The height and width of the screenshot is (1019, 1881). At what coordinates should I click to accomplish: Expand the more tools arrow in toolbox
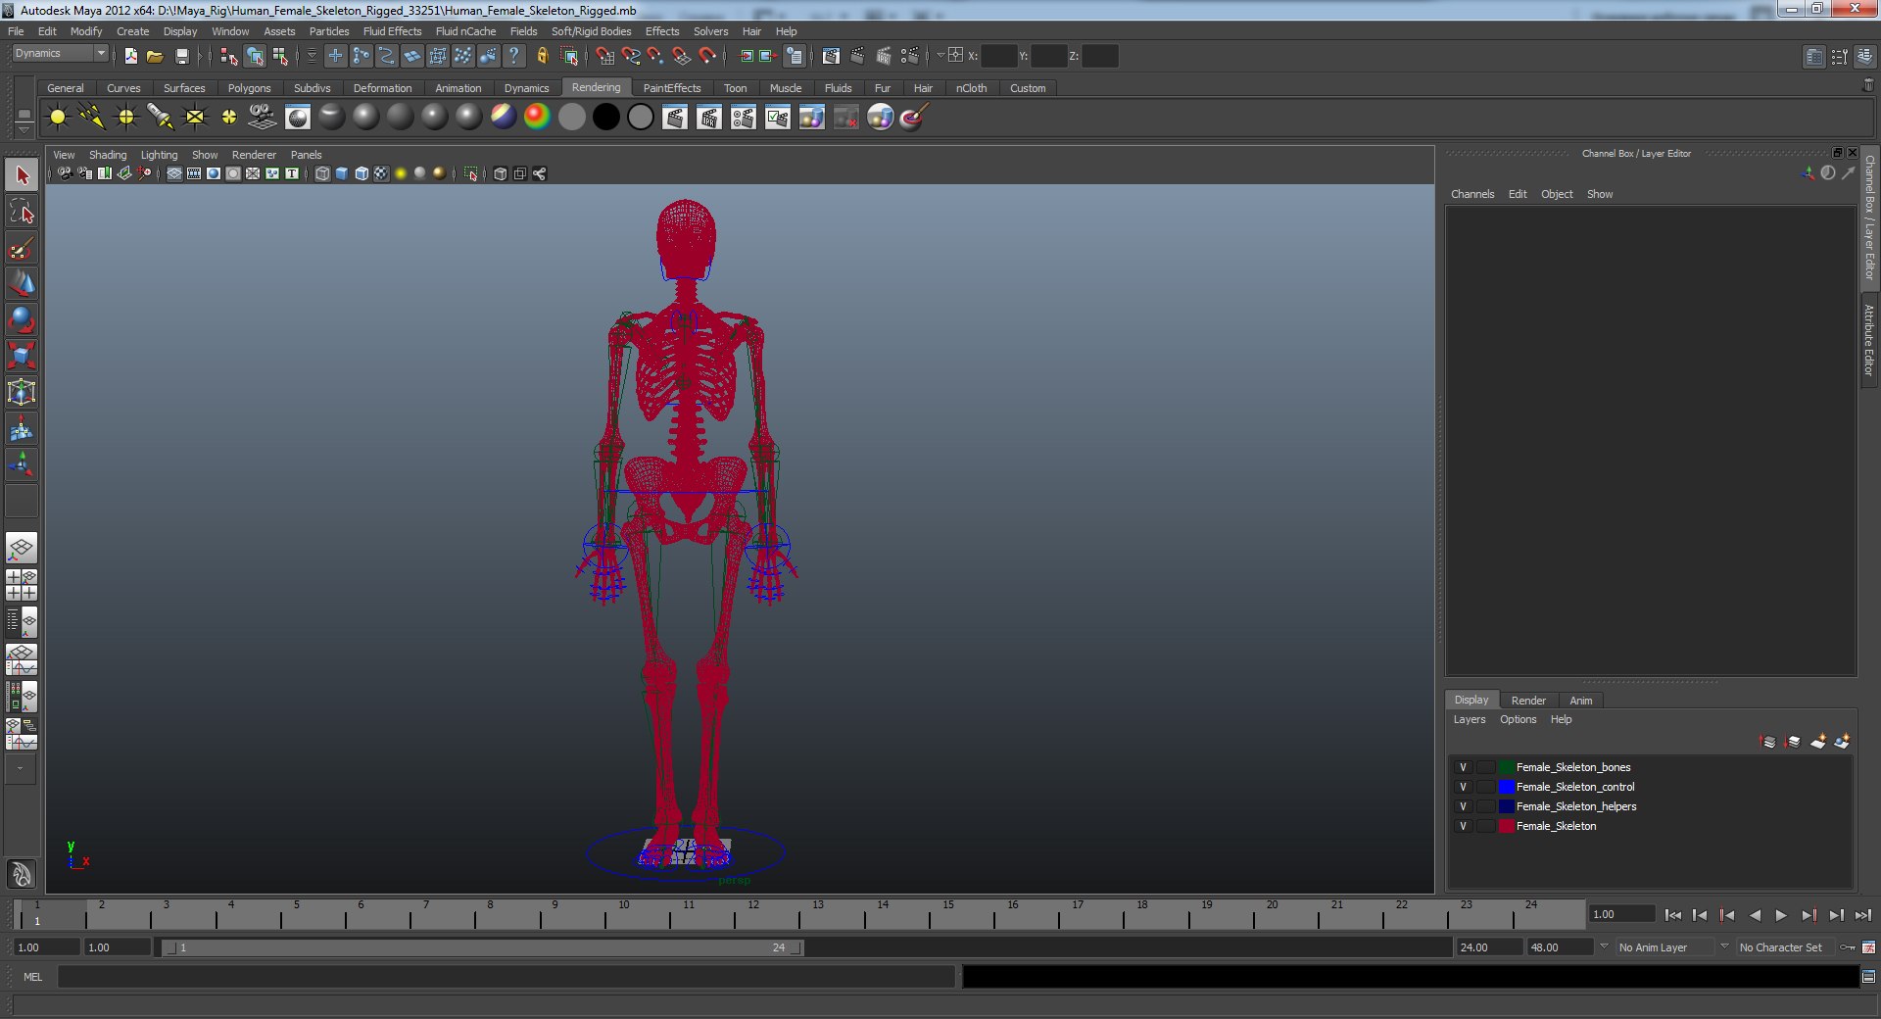[21, 770]
